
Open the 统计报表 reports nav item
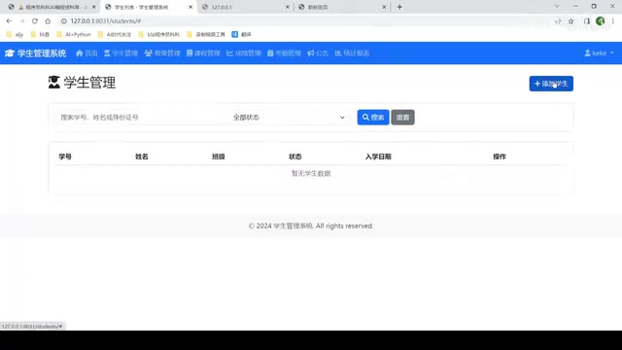tap(352, 53)
